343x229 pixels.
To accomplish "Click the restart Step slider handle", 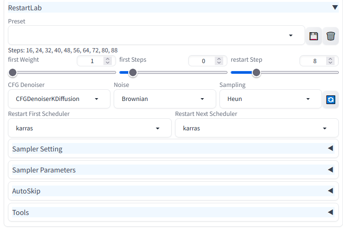I will tap(256, 72).
